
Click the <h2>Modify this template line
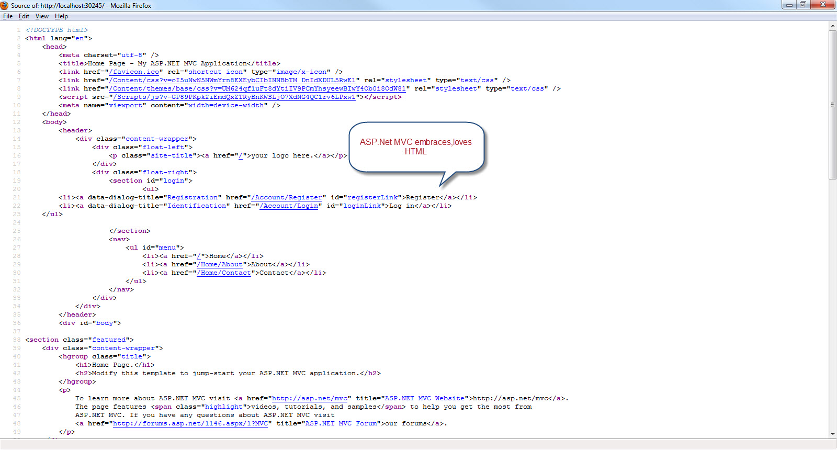[x=228, y=373]
